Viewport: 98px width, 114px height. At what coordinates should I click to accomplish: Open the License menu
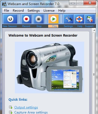click(x=49, y=11)
